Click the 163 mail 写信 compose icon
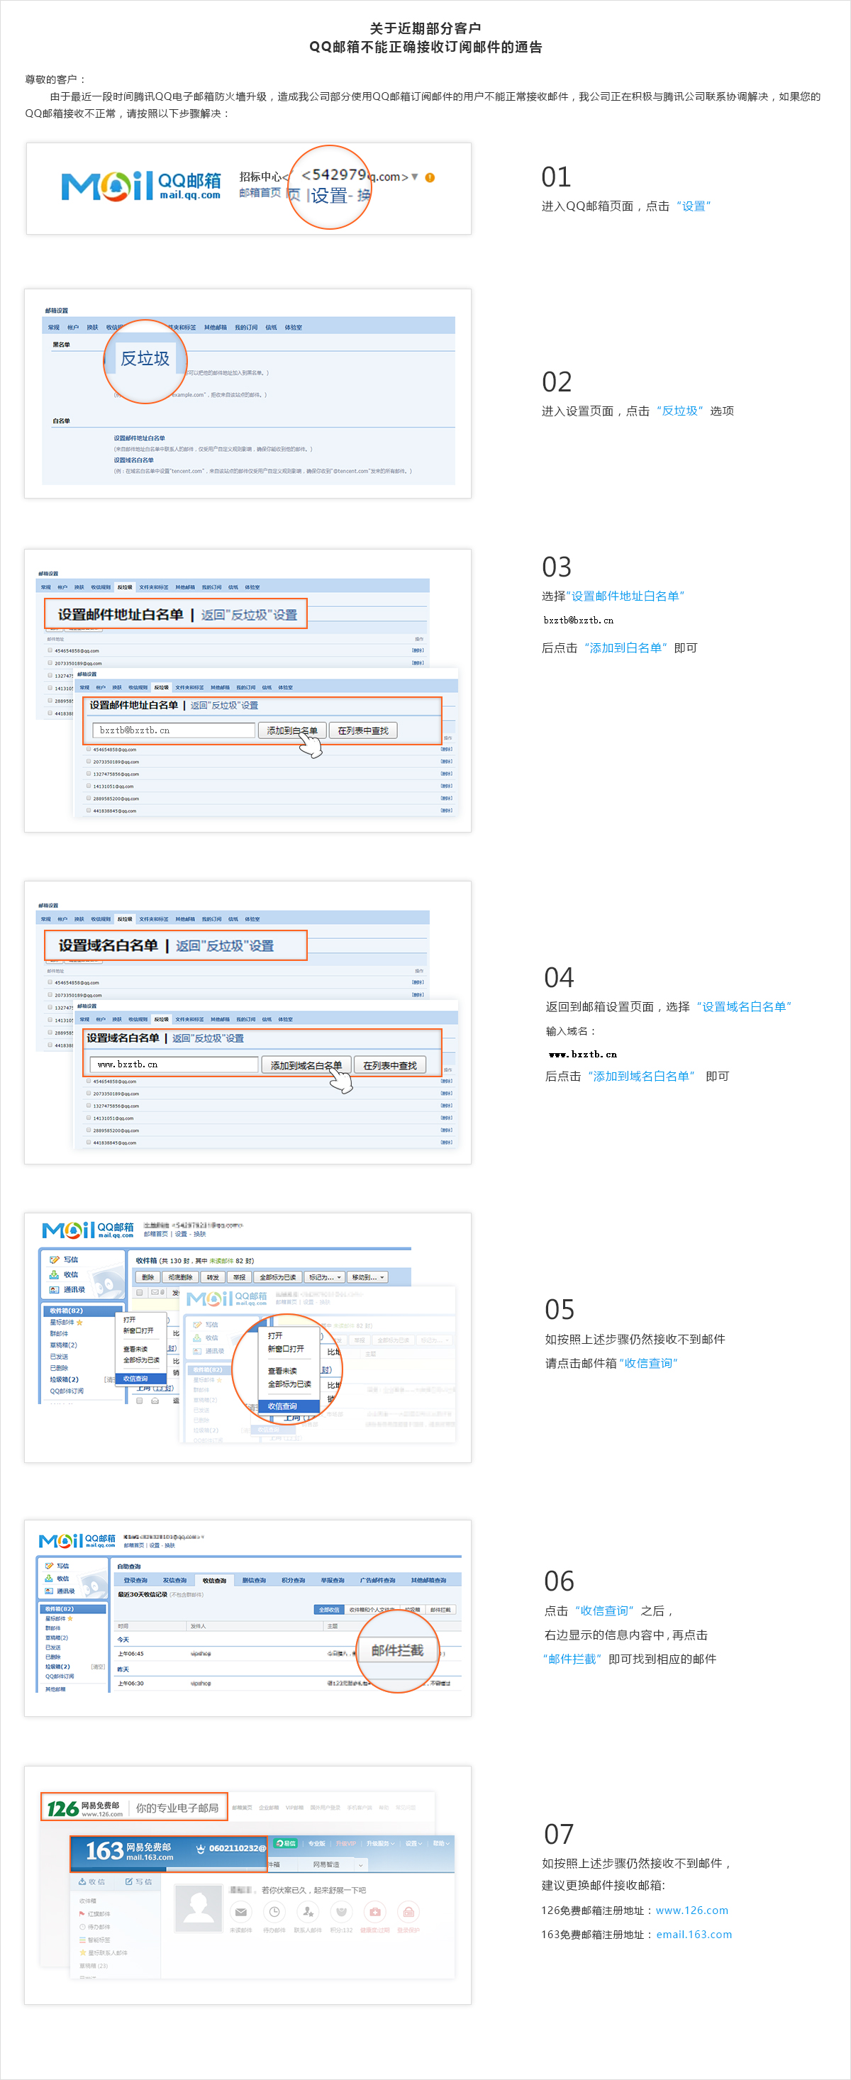The image size is (851, 2080). pyautogui.click(x=129, y=1881)
